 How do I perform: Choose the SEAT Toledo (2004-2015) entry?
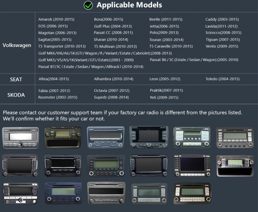pyautogui.click(x=222, y=79)
